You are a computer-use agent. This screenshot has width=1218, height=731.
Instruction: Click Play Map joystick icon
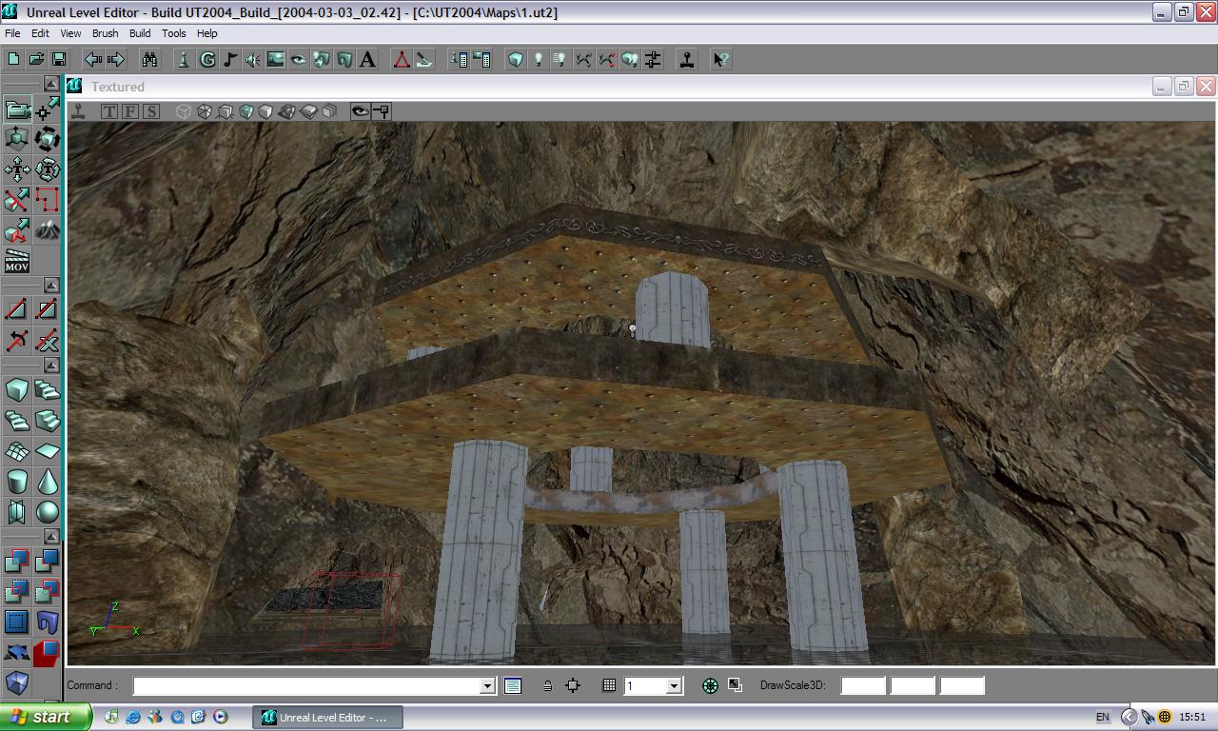(x=687, y=59)
